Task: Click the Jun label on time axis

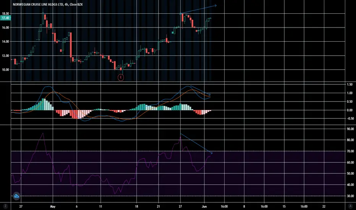Action: coord(204,207)
